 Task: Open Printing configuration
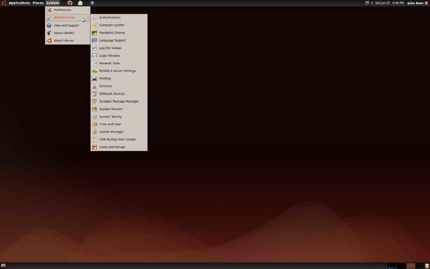(119, 79)
